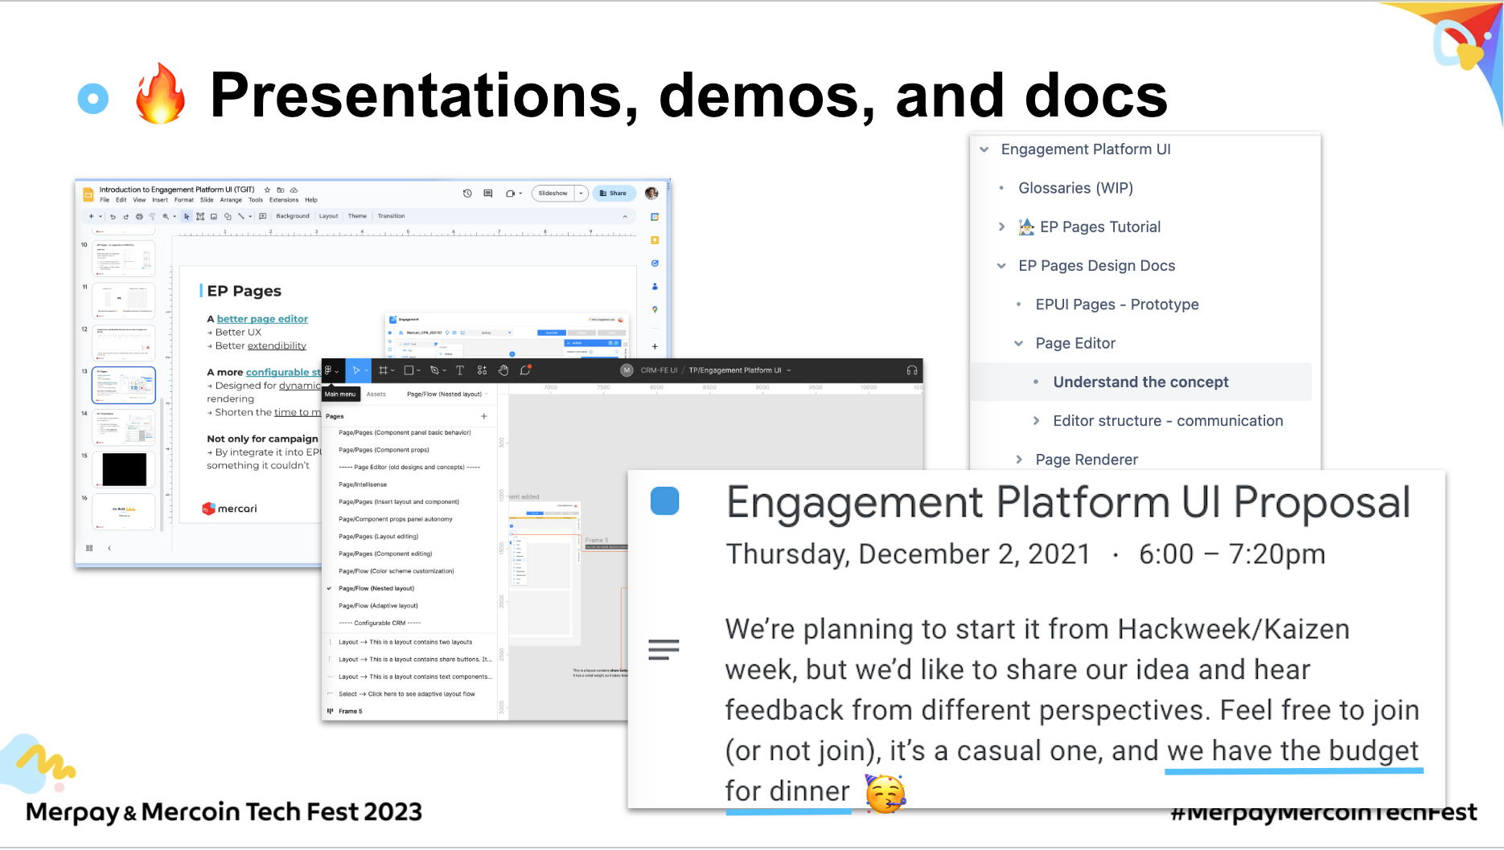The width and height of the screenshot is (1504, 850).
Task: Open the Arrange menu in Google Slides
Action: [x=231, y=200]
